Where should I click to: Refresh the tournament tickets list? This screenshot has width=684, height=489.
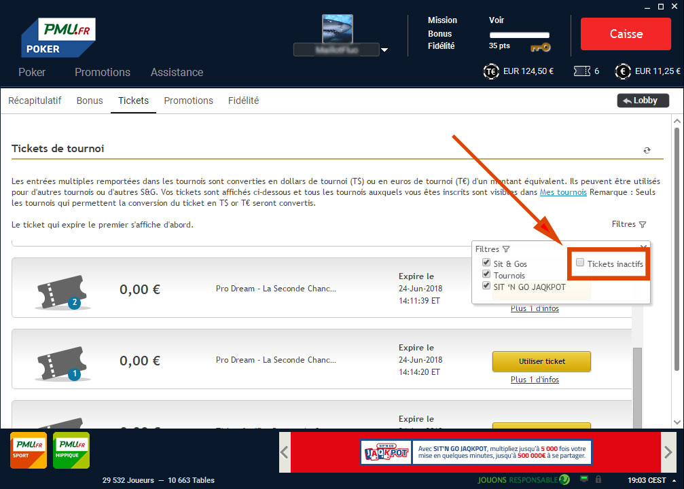[x=647, y=150]
